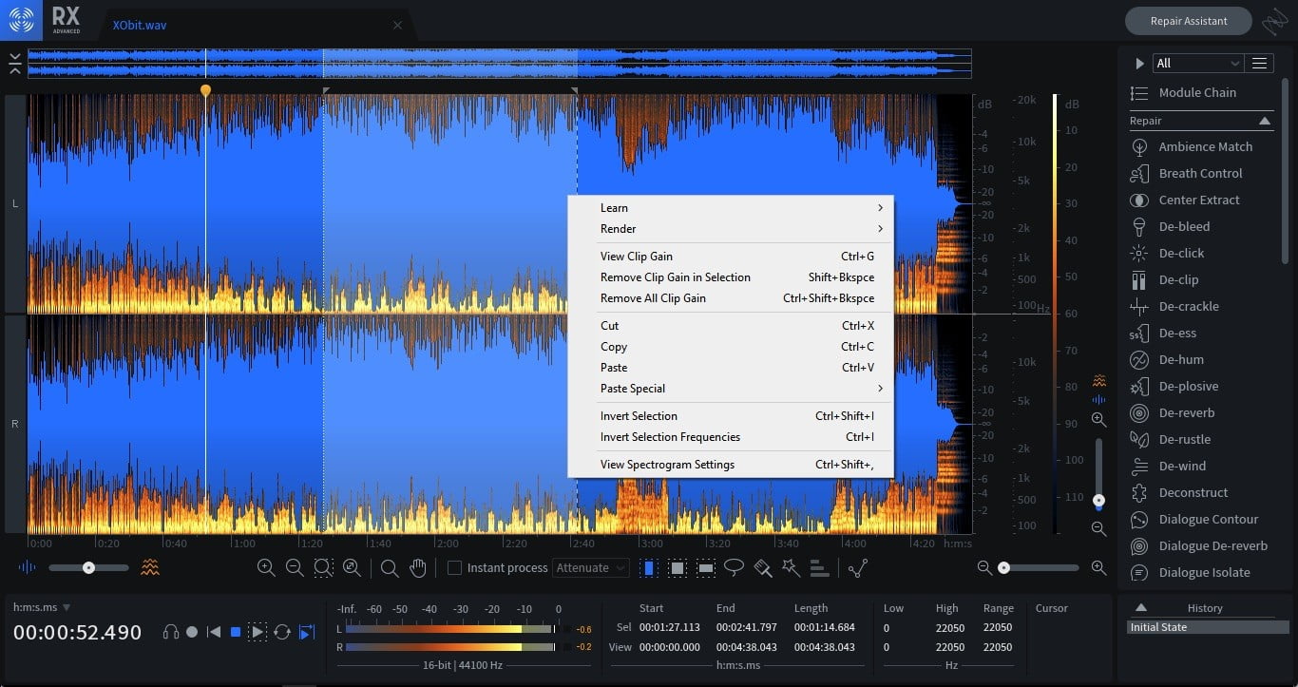Select View Spectrogram Settings menu item
The image size is (1298, 687).
pyautogui.click(x=667, y=465)
